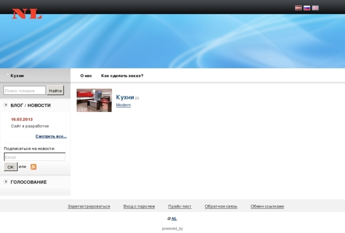Open Как сделать заказ? menu item

(122, 76)
